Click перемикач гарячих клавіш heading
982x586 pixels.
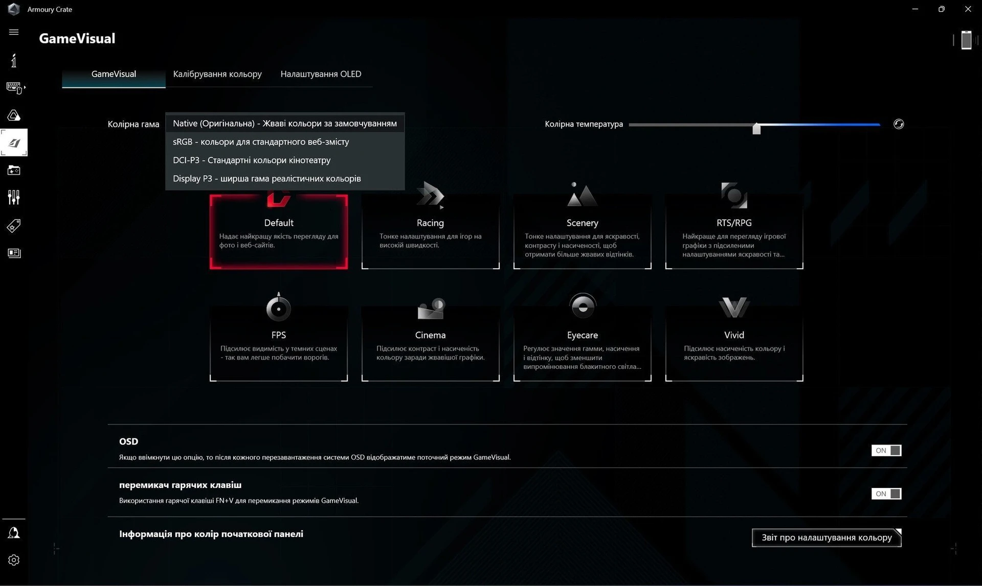tap(180, 485)
